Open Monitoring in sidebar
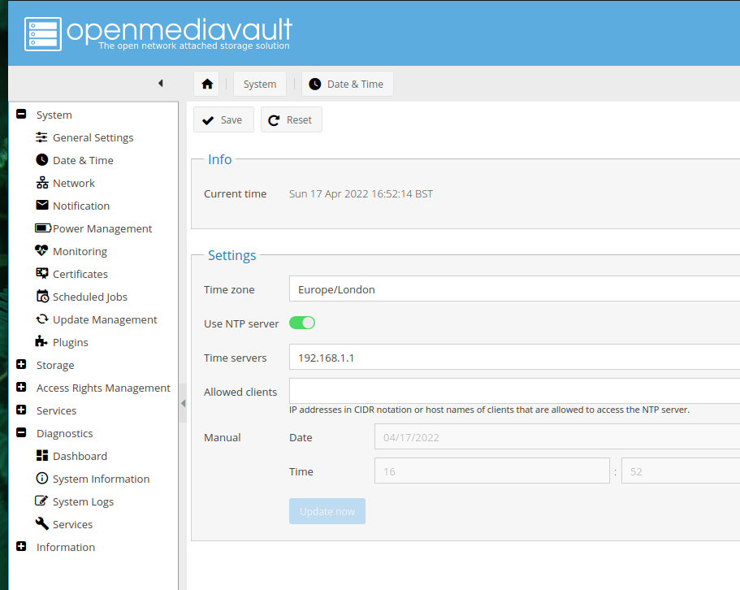 [80, 252]
